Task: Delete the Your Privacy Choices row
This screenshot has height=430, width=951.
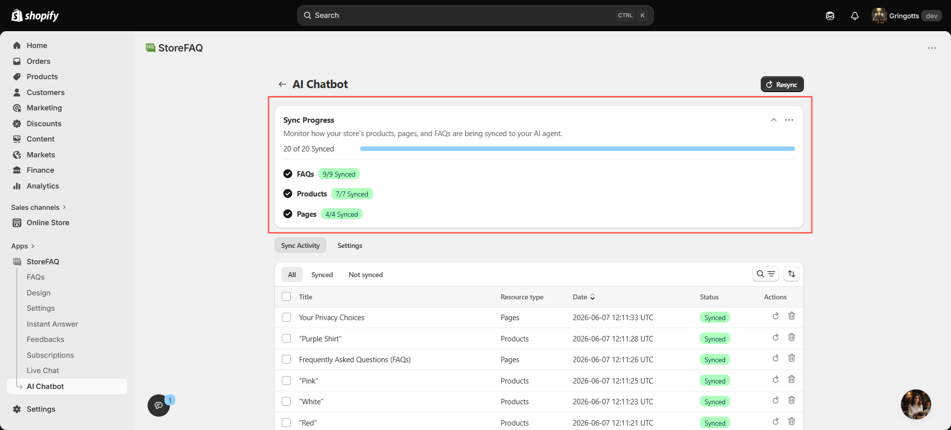Action: [x=792, y=316]
